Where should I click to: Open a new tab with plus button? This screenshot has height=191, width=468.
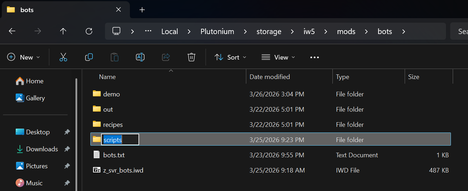click(x=142, y=10)
